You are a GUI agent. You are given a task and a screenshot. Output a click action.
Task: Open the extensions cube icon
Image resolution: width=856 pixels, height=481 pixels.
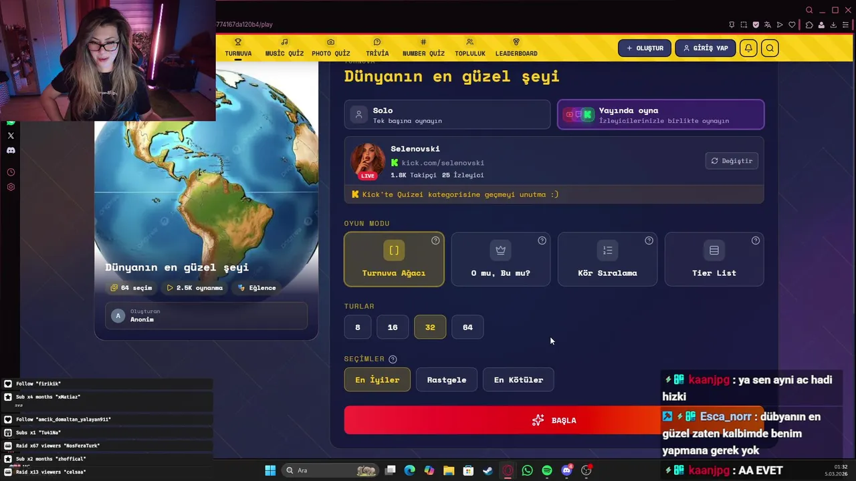click(809, 25)
